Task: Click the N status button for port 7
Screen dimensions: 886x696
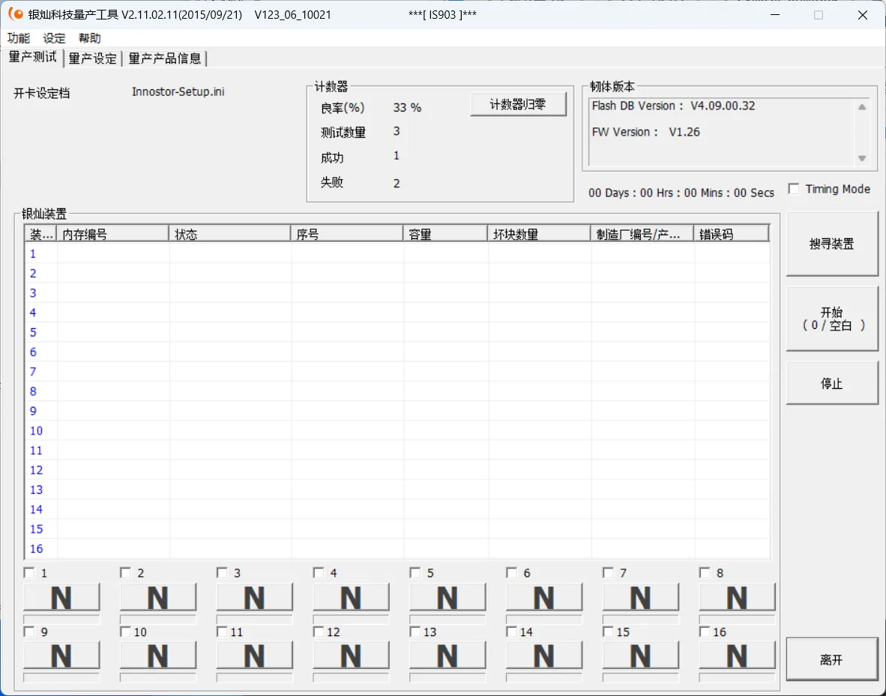Action: 641,597
